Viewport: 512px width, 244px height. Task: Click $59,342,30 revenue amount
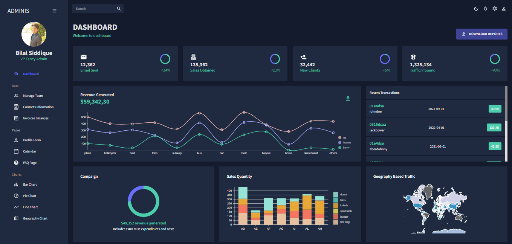pyautogui.click(x=95, y=102)
